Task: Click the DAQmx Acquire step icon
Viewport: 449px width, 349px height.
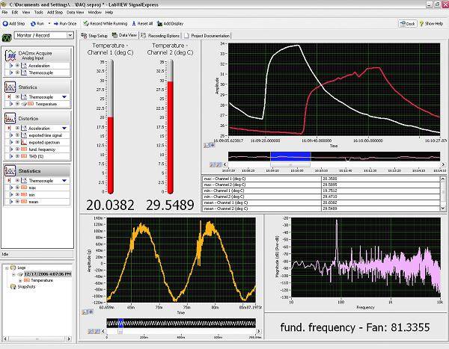Action: (10, 55)
